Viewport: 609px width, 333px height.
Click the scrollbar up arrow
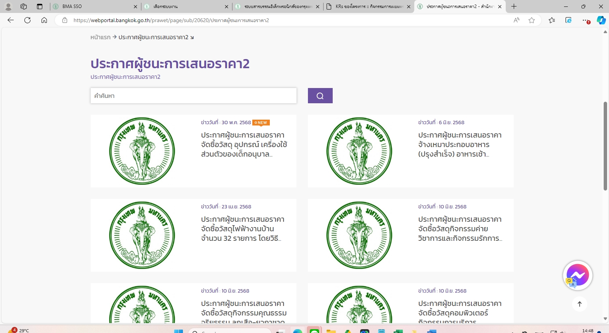(x=605, y=32)
